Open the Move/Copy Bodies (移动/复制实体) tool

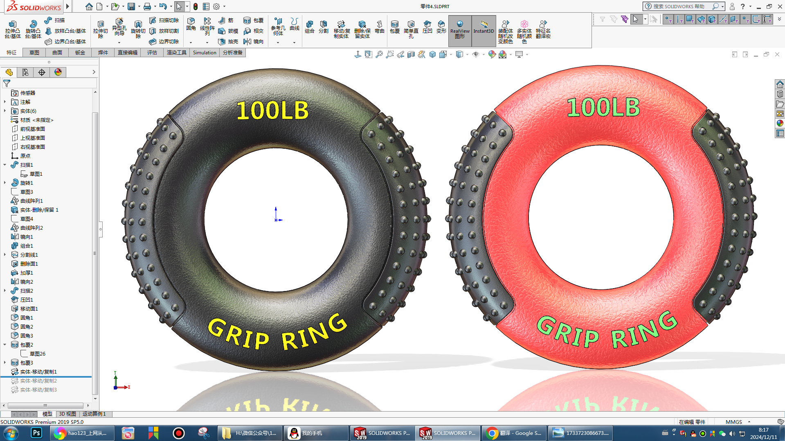click(x=341, y=29)
